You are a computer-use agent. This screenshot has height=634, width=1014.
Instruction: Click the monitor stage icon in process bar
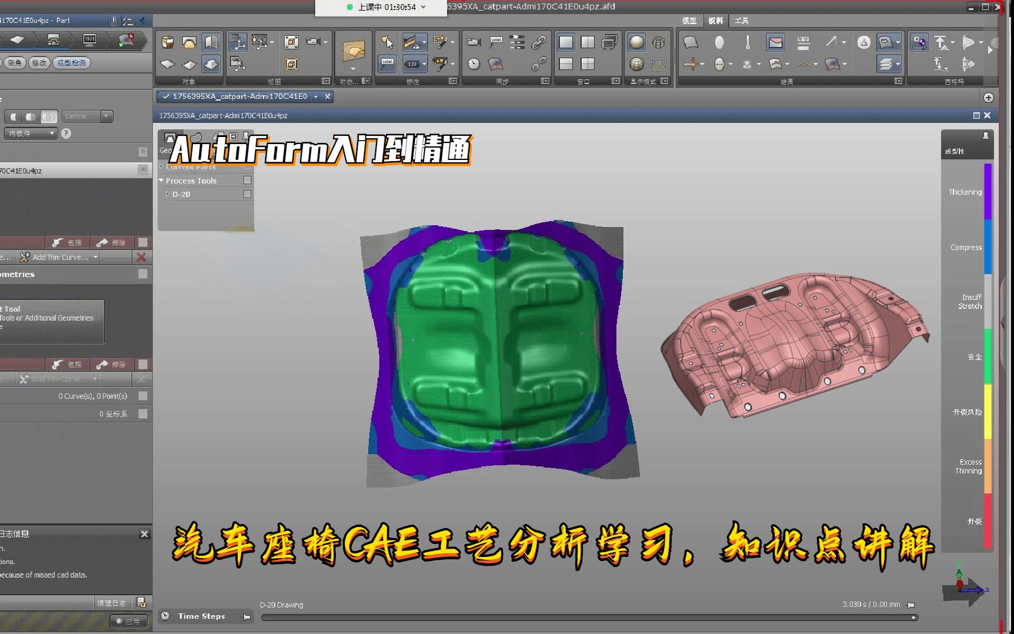[89, 40]
